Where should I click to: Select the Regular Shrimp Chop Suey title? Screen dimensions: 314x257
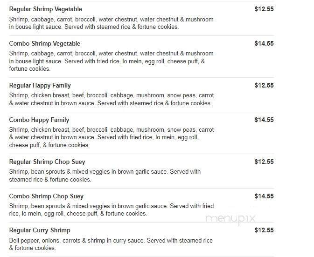pos(46,162)
